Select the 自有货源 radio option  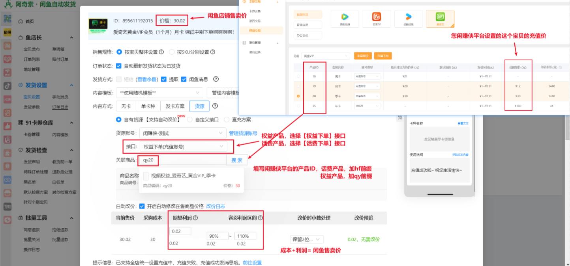click(x=119, y=119)
